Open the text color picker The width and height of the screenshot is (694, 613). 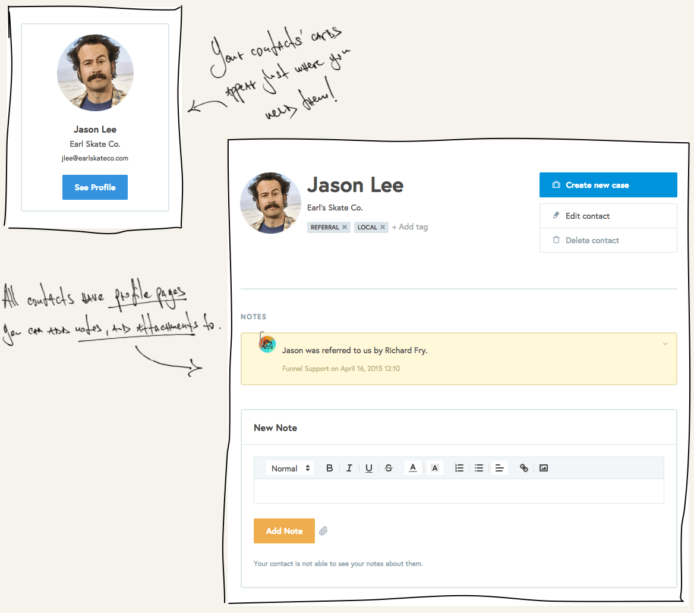413,468
